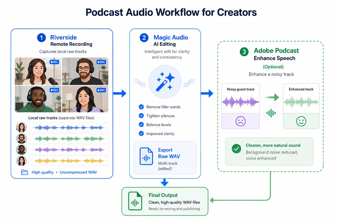Click the Export Raw WAV file icon

click(146, 156)
